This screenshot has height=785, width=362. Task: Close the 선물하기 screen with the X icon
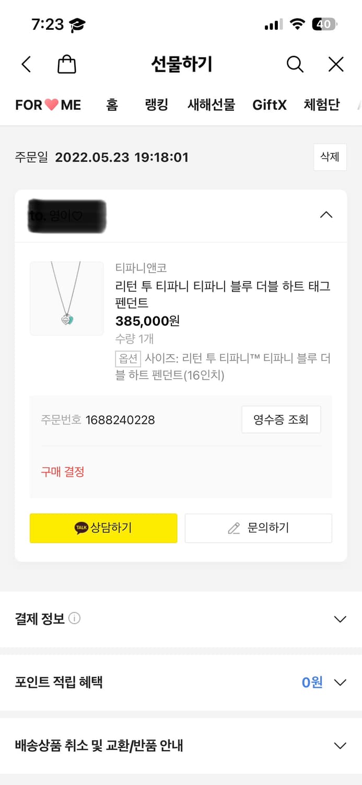335,64
